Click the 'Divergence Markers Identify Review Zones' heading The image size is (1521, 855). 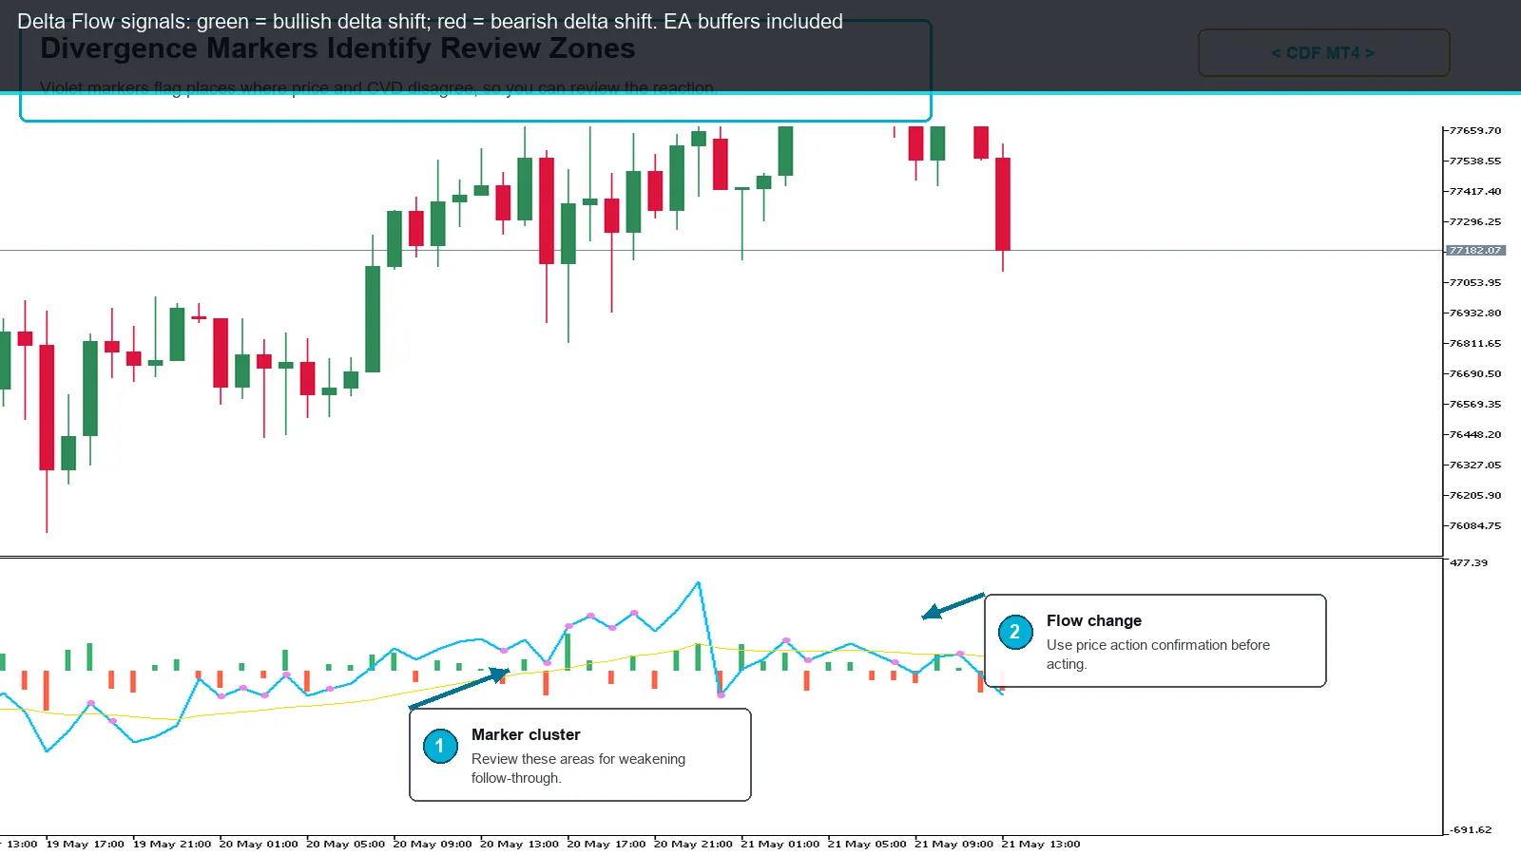[x=337, y=48]
